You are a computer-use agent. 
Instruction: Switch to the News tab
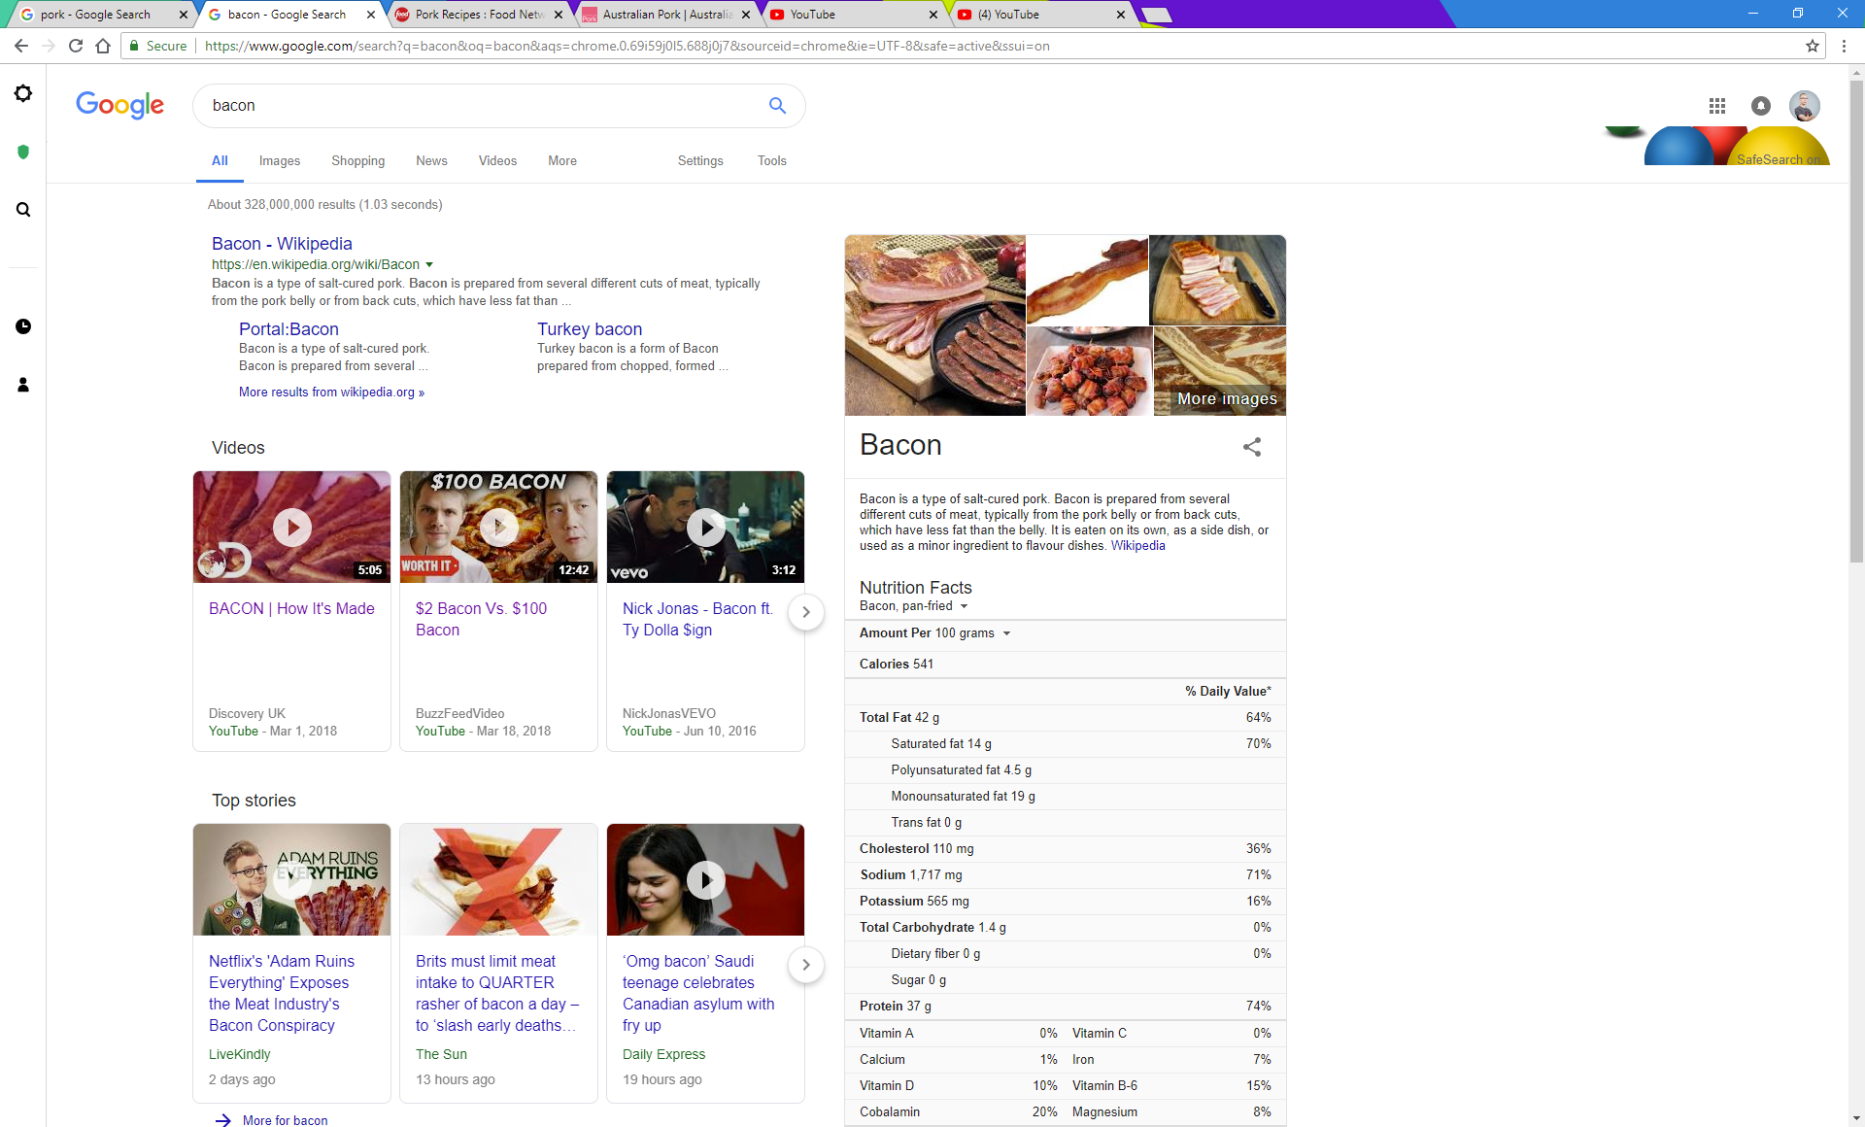pyautogui.click(x=431, y=161)
